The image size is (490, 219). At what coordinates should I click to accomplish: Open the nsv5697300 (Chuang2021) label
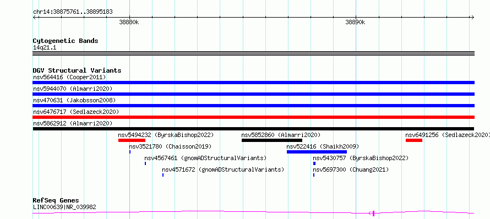pyautogui.click(x=351, y=169)
